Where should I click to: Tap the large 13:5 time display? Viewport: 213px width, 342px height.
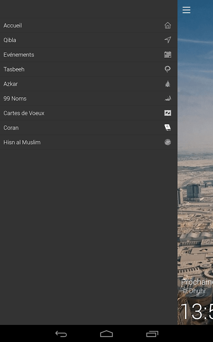tap(197, 312)
